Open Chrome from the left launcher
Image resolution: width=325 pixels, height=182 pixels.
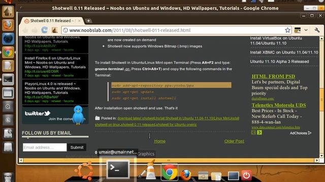click(8, 53)
